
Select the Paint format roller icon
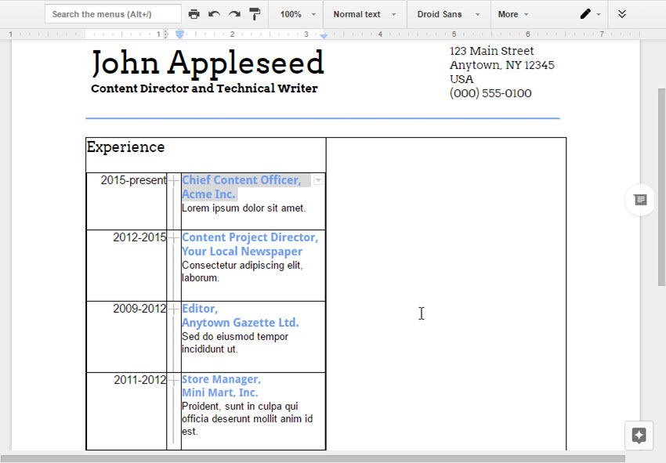[255, 14]
